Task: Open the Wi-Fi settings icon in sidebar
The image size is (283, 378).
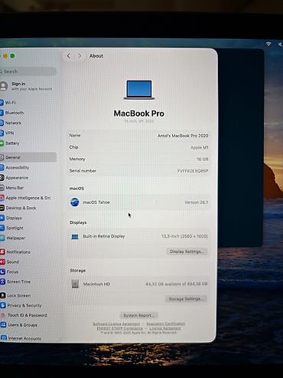Action: (x=2, y=103)
